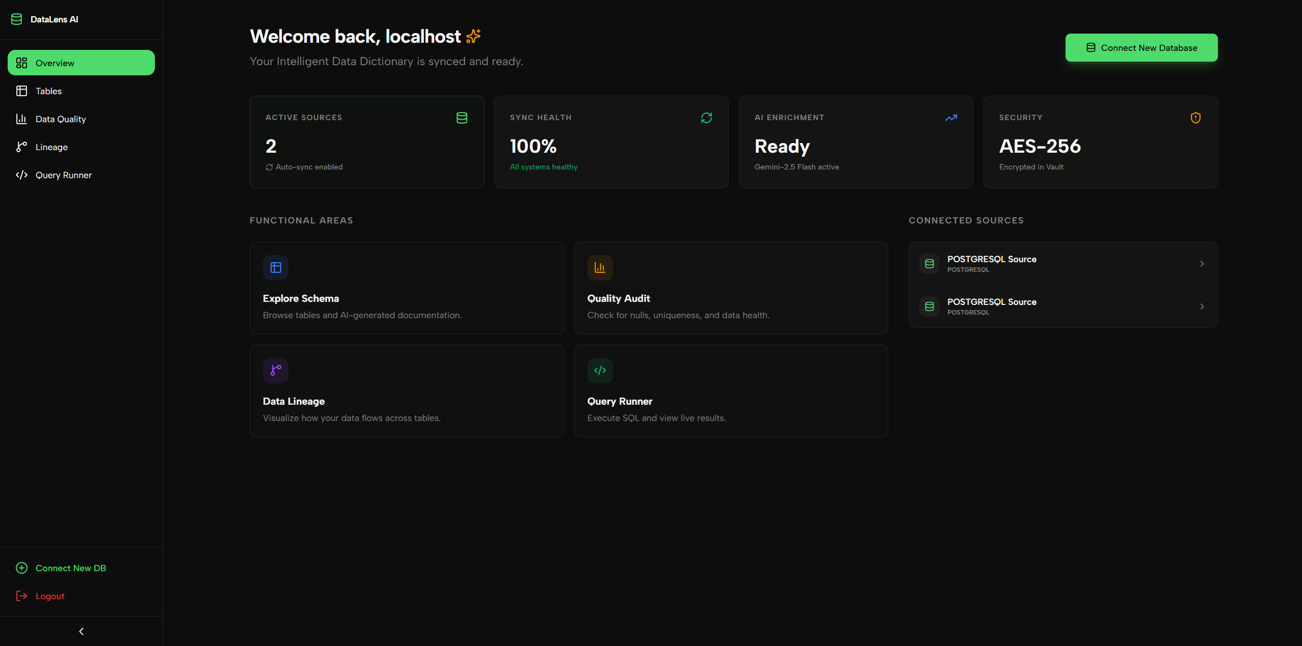
Task: Click the Sync Health refresh icon
Action: [706, 118]
